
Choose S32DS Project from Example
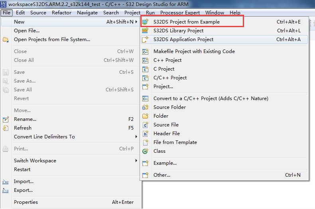pyautogui.click(x=224, y=22)
